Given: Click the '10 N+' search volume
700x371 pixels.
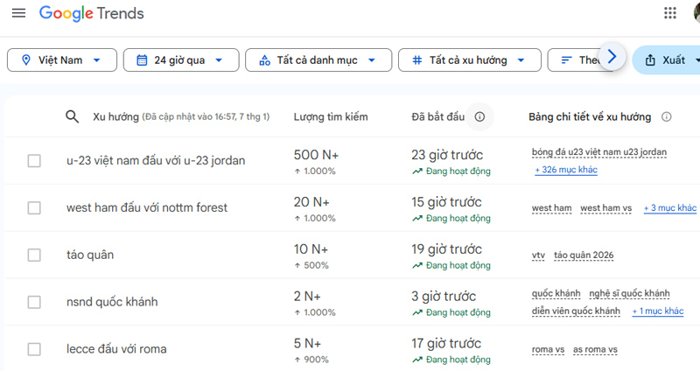Looking at the screenshot, I should [311, 249].
